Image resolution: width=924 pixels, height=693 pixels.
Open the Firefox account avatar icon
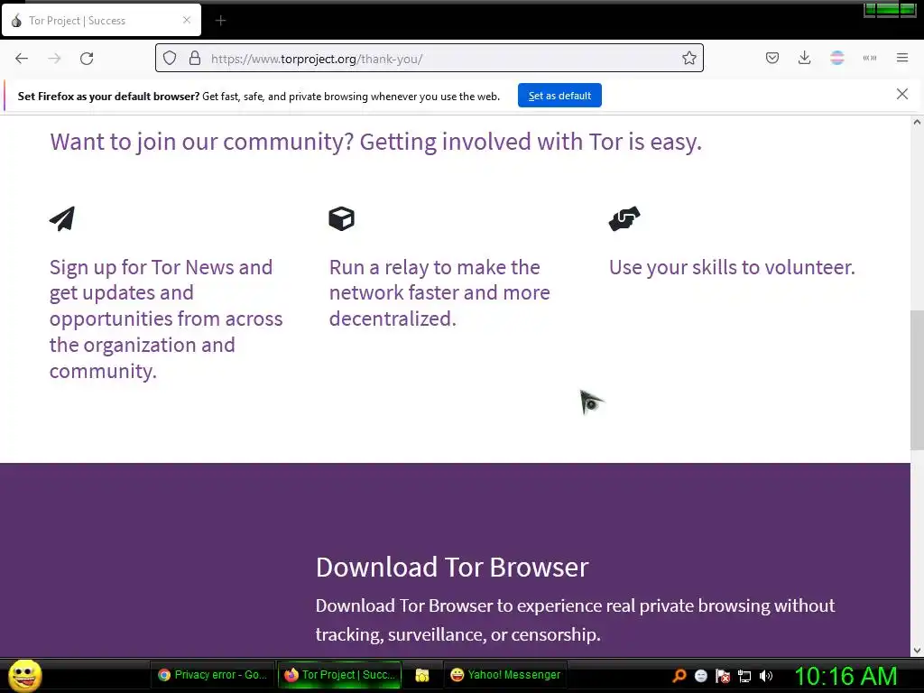pos(836,58)
